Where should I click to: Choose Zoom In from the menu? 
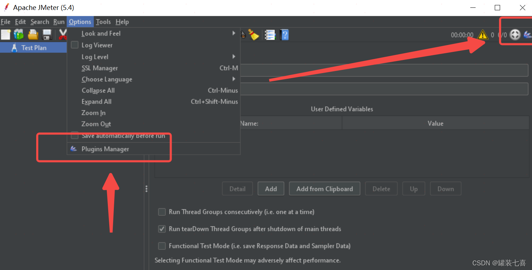pyautogui.click(x=154, y=113)
